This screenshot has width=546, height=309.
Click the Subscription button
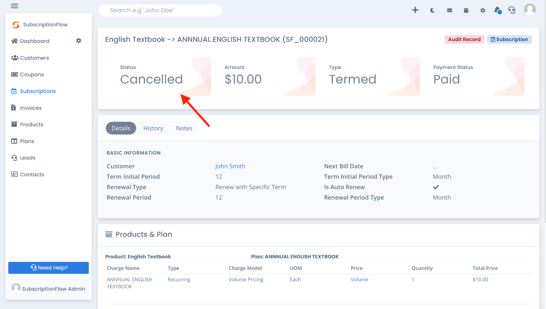(509, 39)
